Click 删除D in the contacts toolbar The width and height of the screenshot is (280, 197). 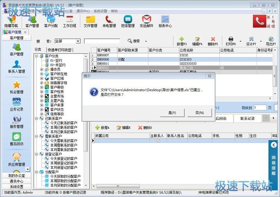tap(145, 128)
